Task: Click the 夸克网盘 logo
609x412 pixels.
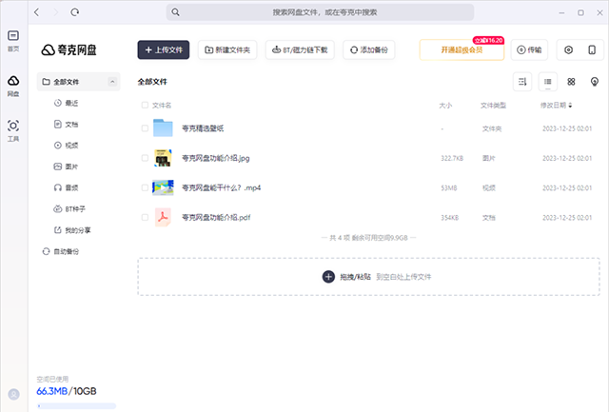Action: pyautogui.click(x=69, y=49)
